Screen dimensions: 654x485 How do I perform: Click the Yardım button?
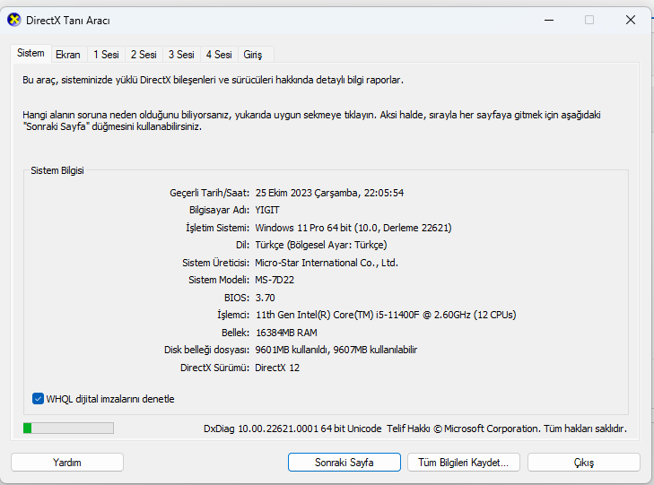point(67,463)
